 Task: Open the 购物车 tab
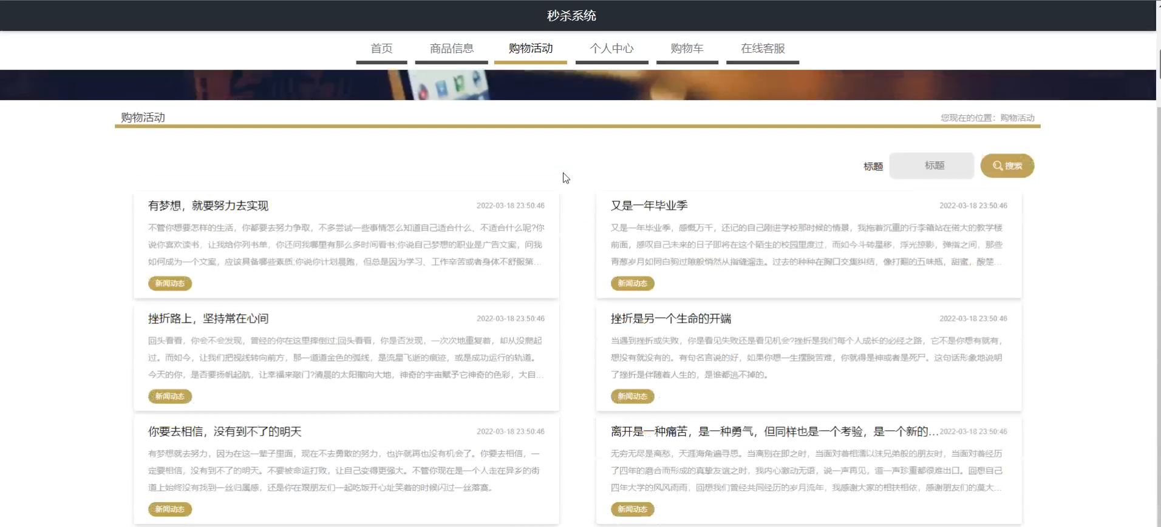pyautogui.click(x=687, y=49)
